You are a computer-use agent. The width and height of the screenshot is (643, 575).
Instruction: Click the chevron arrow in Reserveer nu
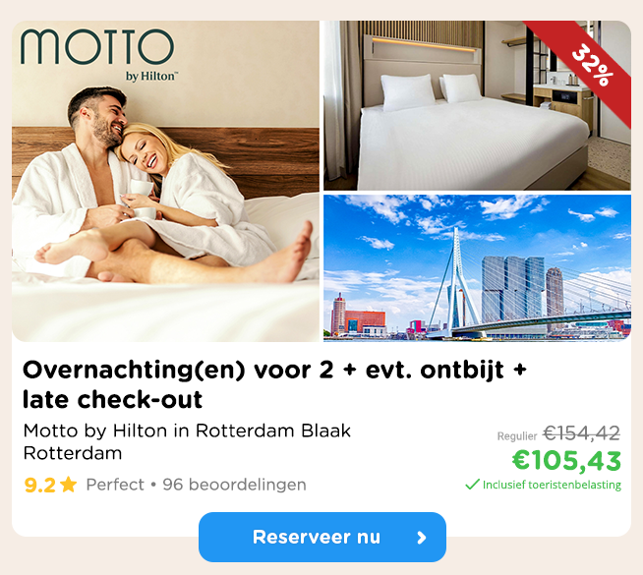422,538
